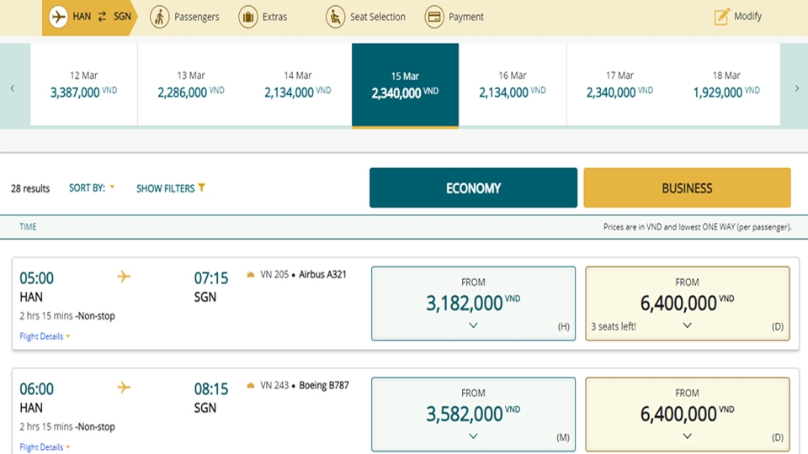Image resolution: width=808 pixels, height=454 pixels.
Task: Expand the 3,582,000 VND economy fare
Action: (473, 436)
